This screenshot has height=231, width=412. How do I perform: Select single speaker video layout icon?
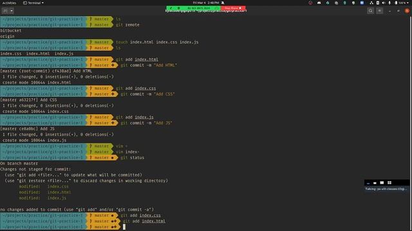coord(382,182)
